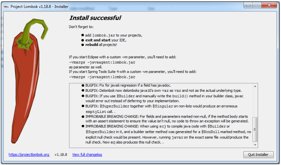Click the first '-vmargs -javaagent:lombok.jar' line under Eclipse
Viewport: 281px width, 165px height.
tap(102, 62)
